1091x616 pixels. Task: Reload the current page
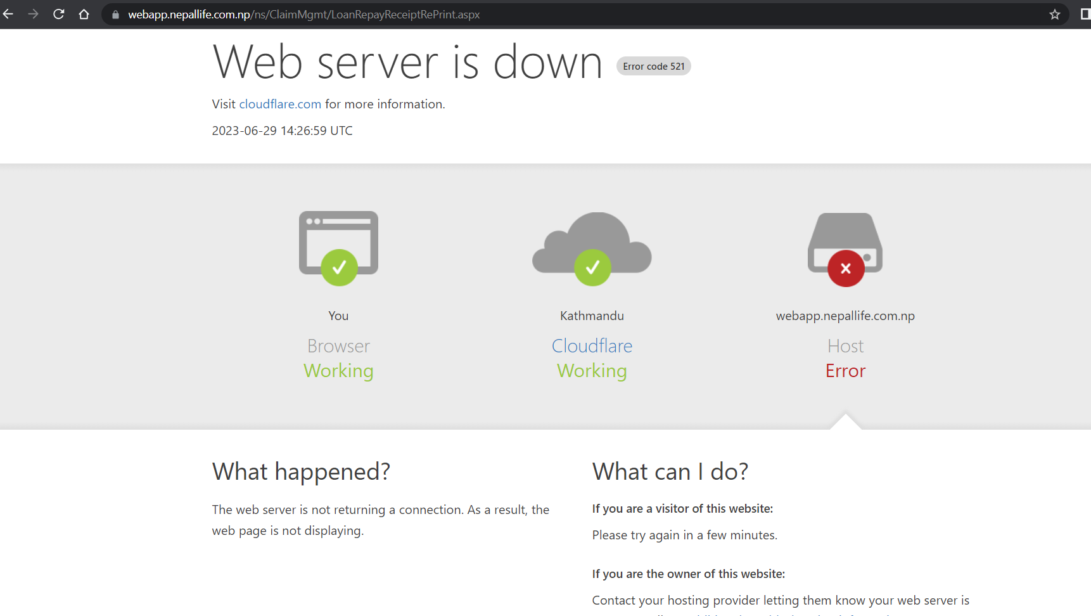59,14
